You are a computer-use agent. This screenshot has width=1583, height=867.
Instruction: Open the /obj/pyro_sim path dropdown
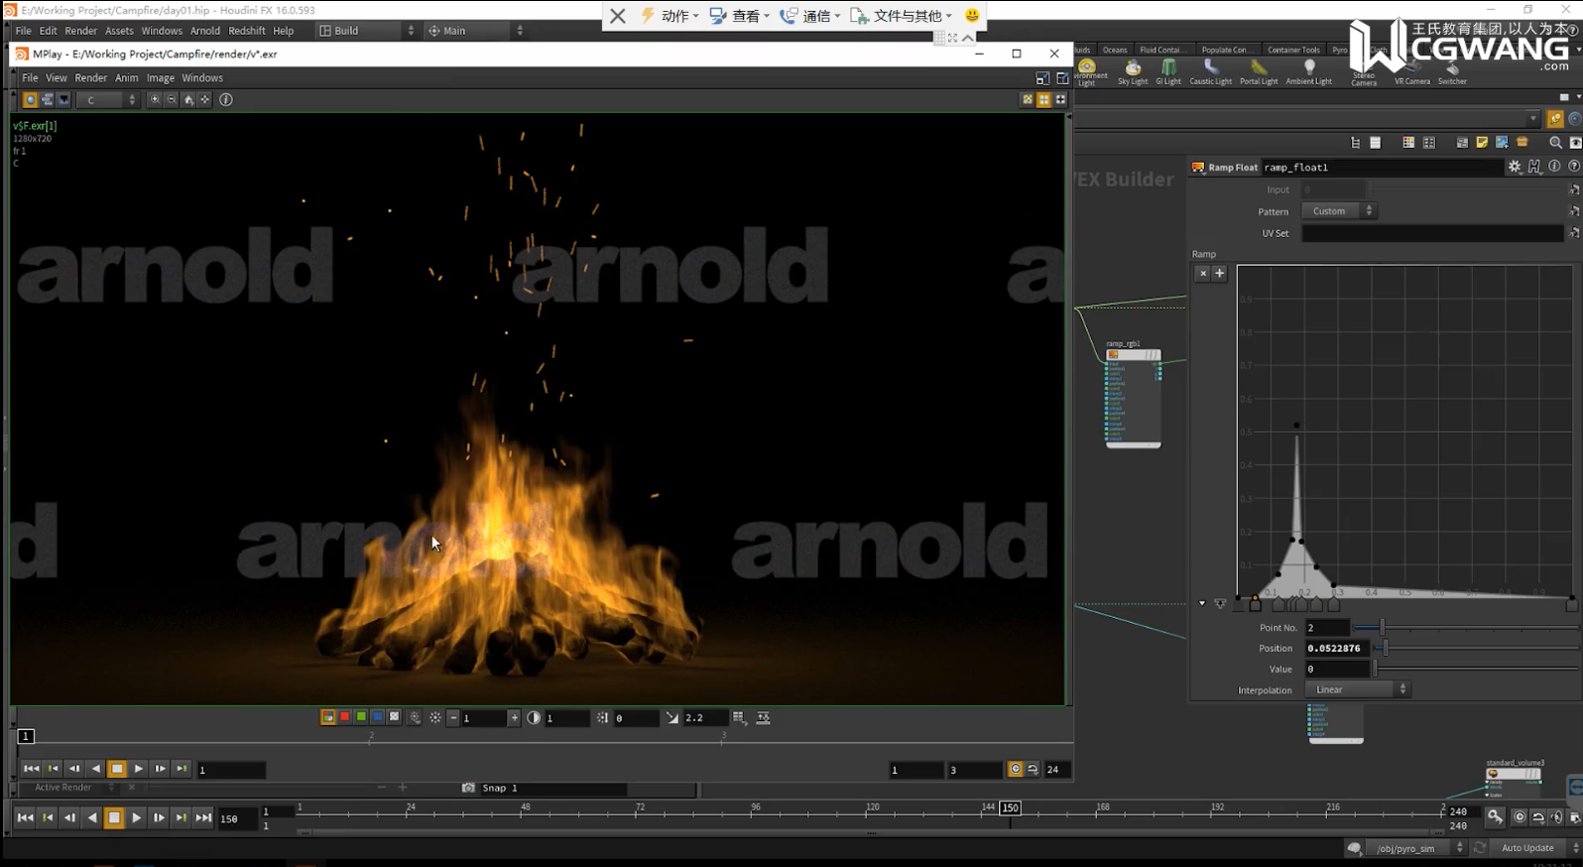pyautogui.click(x=1415, y=848)
